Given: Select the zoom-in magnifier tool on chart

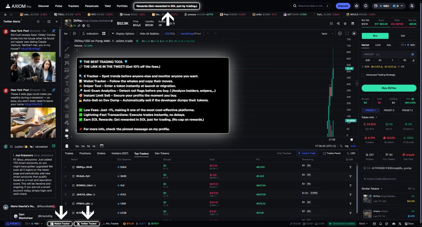Looking at the screenshot, I should point(67,106).
